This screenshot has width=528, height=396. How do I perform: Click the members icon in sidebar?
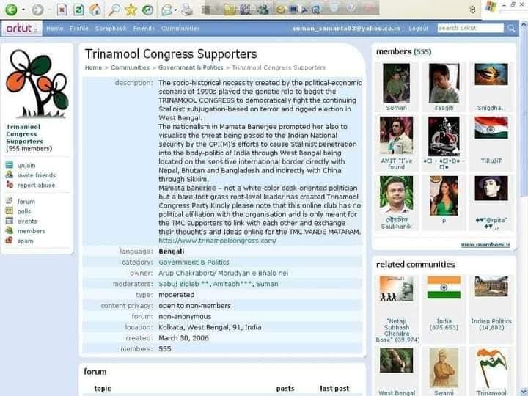click(x=10, y=231)
